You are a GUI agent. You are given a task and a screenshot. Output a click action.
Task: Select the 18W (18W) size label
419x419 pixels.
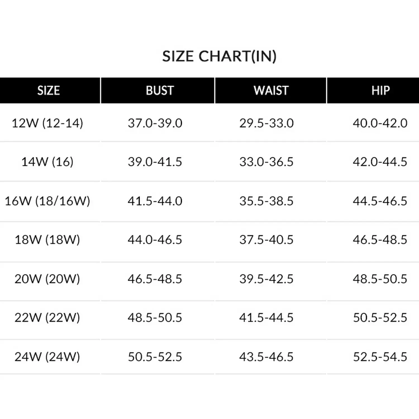click(47, 240)
